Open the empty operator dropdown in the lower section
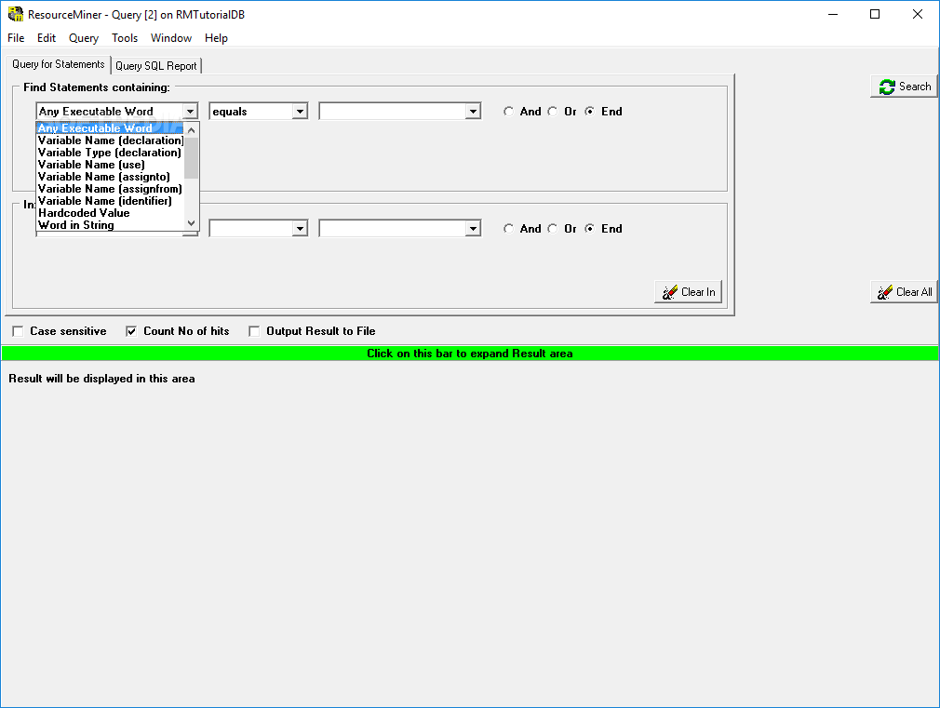Image resolution: width=940 pixels, height=708 pixels. coord(300,229)
